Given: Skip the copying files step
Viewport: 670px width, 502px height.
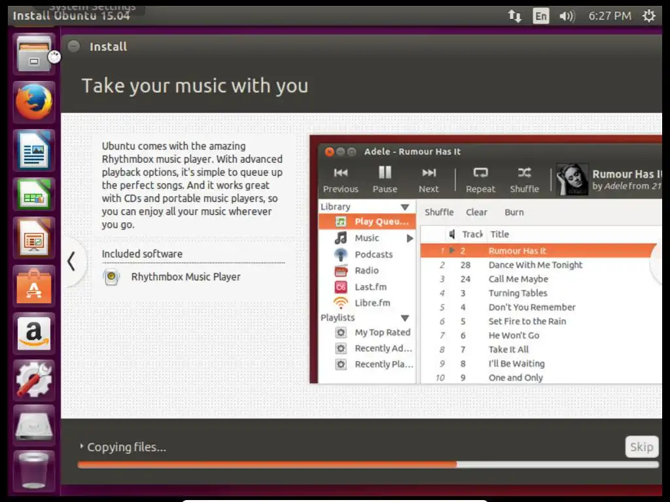Looking at the screenshot, I should tap(641, 447).
